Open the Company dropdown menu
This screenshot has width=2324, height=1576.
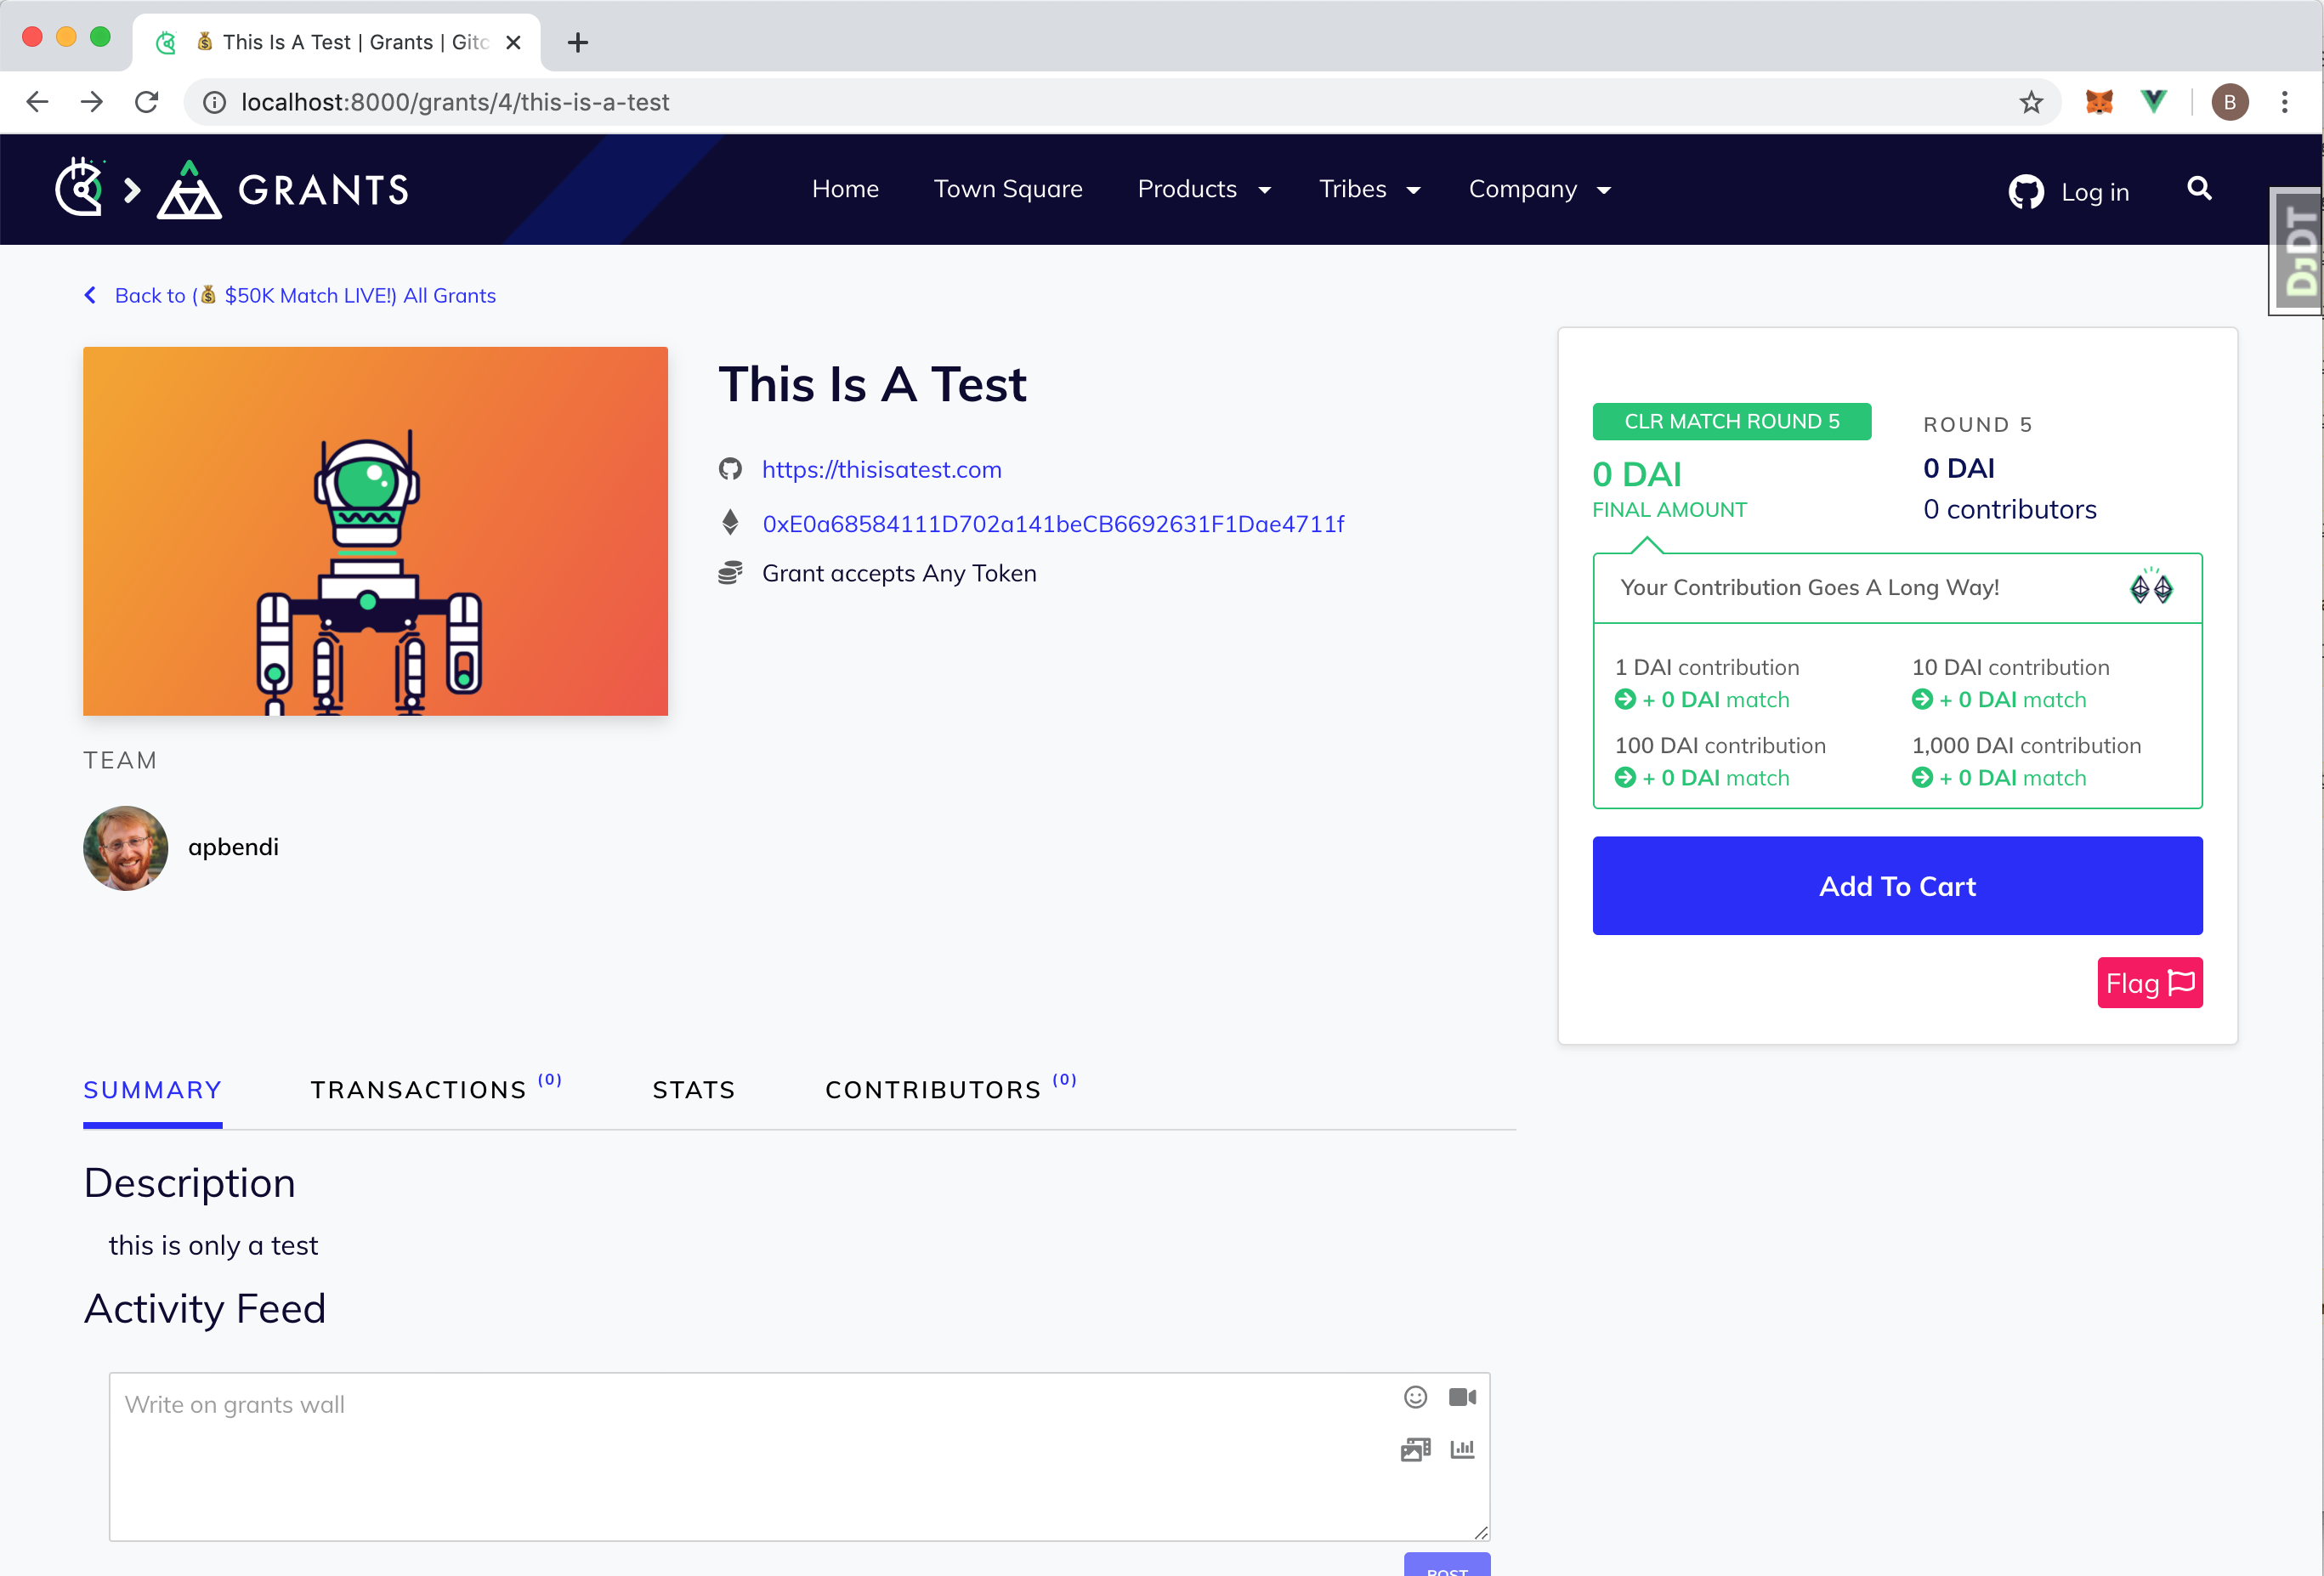click(1539, 189)
